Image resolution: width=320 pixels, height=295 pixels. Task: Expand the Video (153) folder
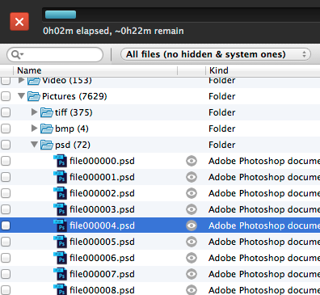coord(21,80)
